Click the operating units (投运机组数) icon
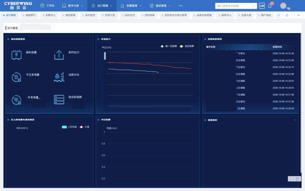This screenshot has height=191, width=305. point(59,100)
